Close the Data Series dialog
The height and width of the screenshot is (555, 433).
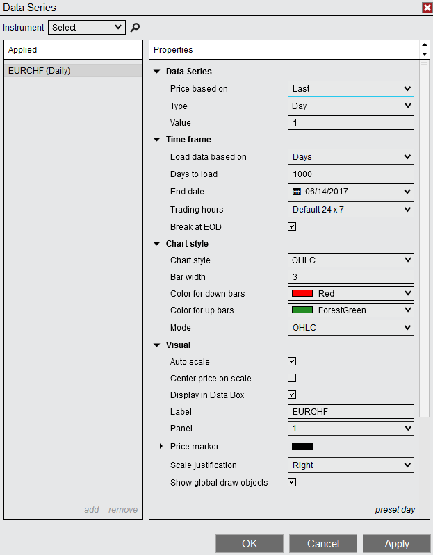(427, 8)
